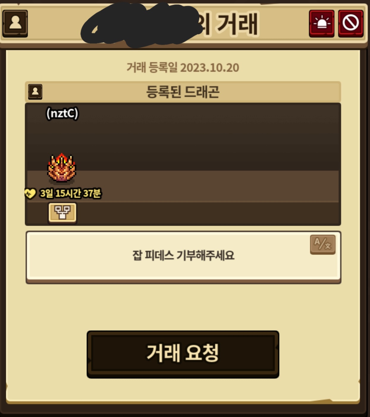Tap empty dark area of registered dragon panel
Viewport: 370px width, 417px height.
208,137
